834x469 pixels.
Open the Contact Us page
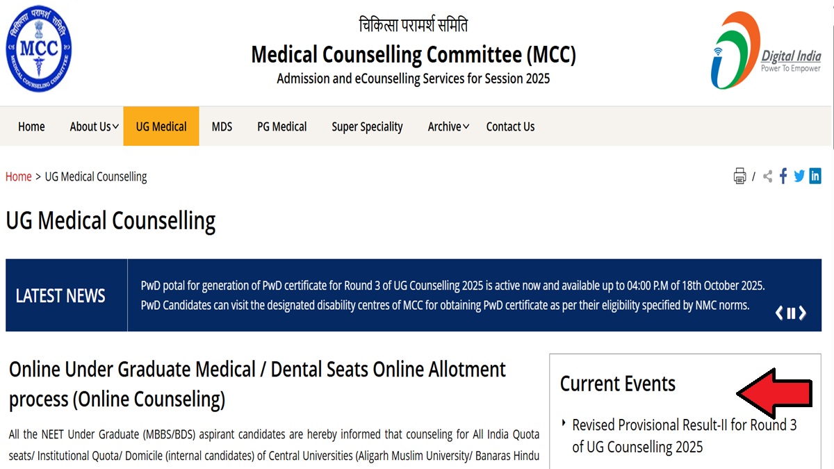(510, 126)
